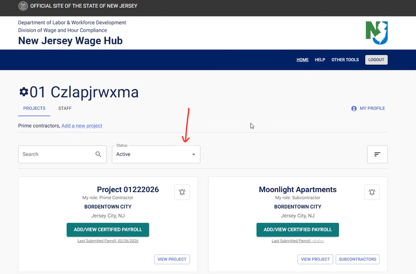Click the New Jersey NJ logo
This screenshot has width=416, height=274.
coord(377,33)
